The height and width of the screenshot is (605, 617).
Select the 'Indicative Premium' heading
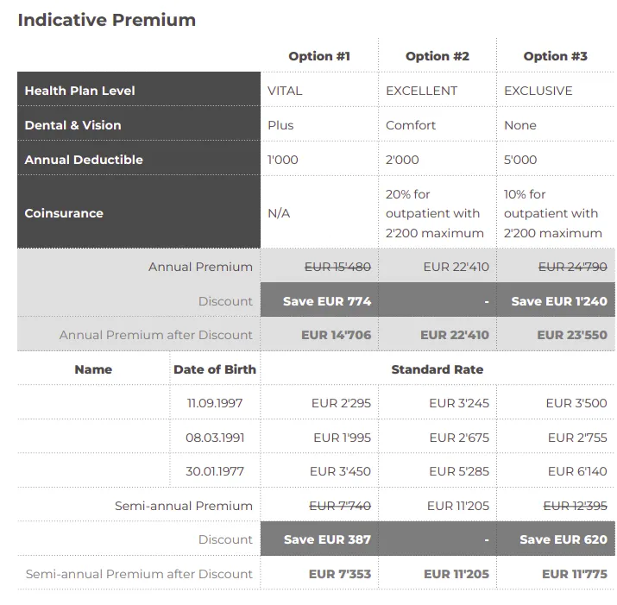click(x=107, y=20)
